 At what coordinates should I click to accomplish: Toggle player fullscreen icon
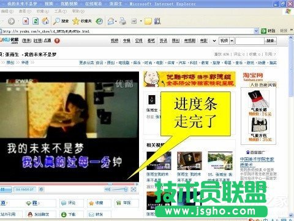click(134, 190)
